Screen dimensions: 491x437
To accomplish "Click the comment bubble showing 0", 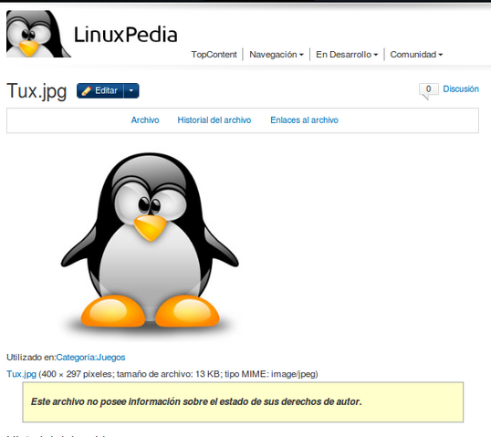I will pyautogui.click(x=428, y=90).
